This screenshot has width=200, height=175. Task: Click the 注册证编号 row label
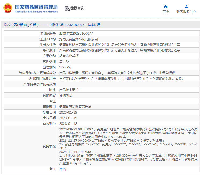(x=48, y=34)
